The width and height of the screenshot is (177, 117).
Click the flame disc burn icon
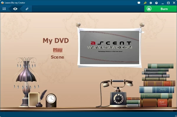149,9
